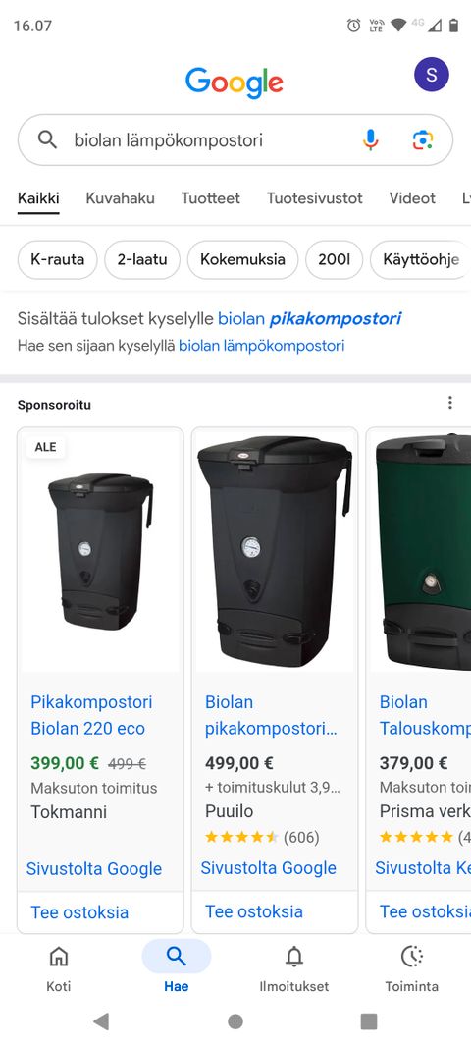Go to Koti home tab
Screen dimensions: 471x1048
[x=58, y=967]
